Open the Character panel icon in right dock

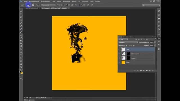point(159,42)
